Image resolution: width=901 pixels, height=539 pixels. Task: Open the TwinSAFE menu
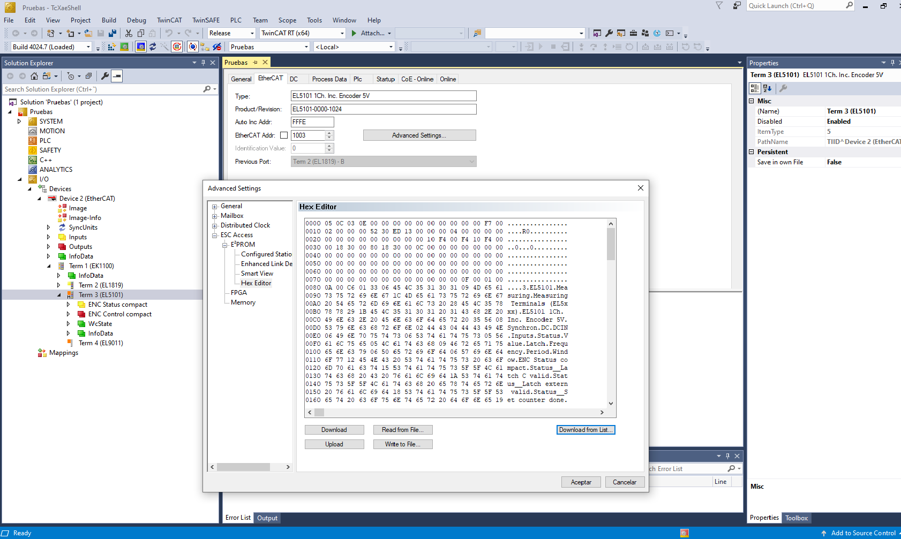pyautogui.click(x=206, y=20)
